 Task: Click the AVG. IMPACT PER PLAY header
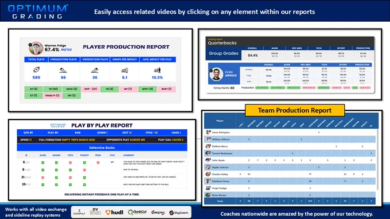(x=158, y=59)
